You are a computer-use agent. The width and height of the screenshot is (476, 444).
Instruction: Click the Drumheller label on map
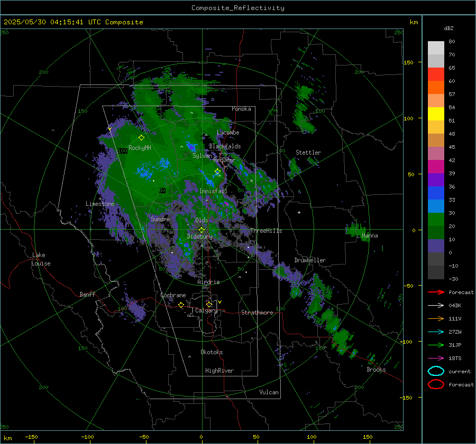click(x=310, y=260)
